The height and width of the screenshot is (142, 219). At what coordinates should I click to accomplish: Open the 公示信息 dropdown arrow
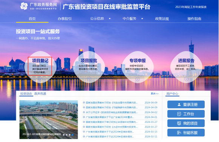pyautogui.click(x=110, y=19)
